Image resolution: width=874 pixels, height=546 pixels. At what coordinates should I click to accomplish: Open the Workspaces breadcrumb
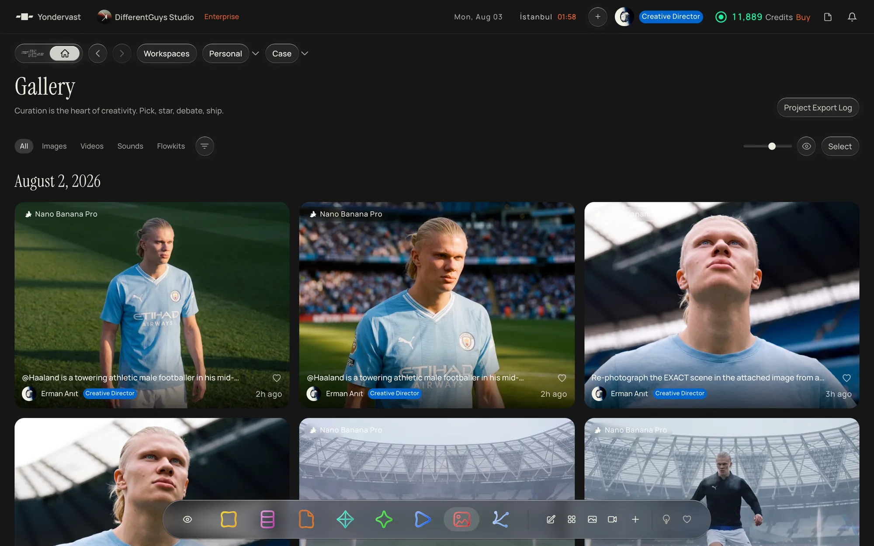(x=166, y=53)
